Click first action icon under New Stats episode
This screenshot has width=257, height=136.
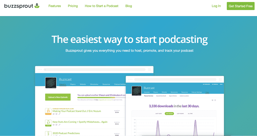coord(53,125)
